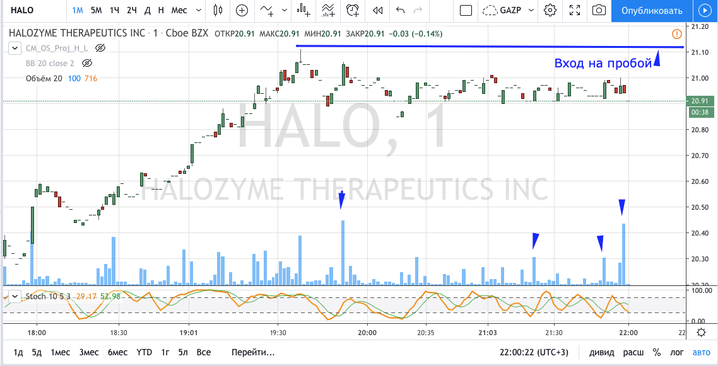Image resolution: width=718 pixels, height=366 pixels.
Task: Switch to the 5M timeframe
Action: tap(96, 10)
